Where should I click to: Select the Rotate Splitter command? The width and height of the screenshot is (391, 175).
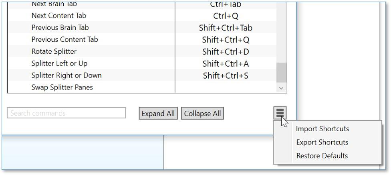pos(54,51)
